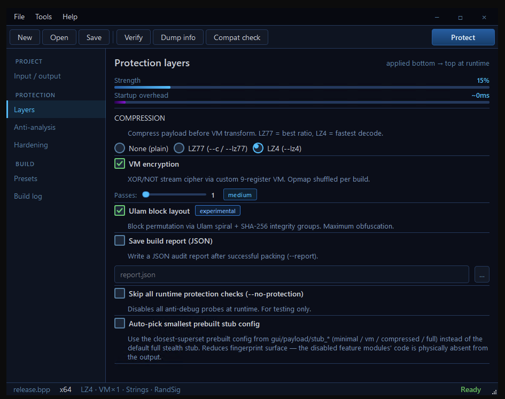Maximize the window
This screenshot has width=505, height=399.
click(x=460, y=18)
